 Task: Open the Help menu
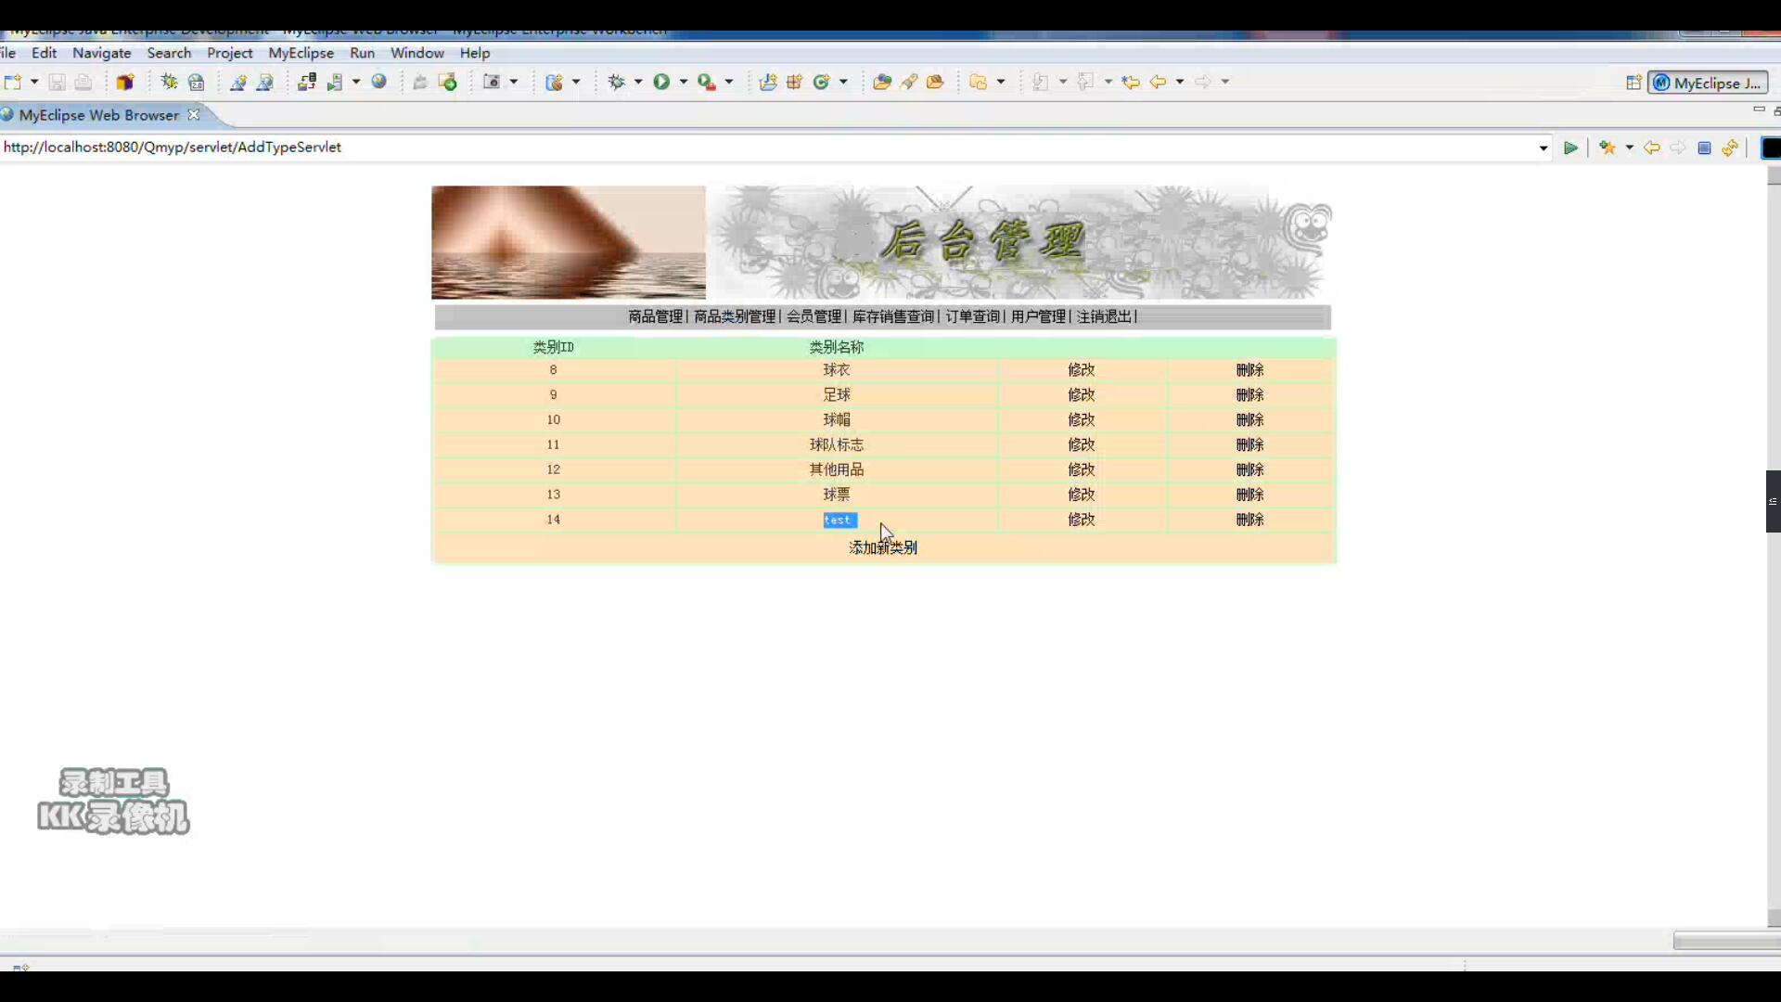click(475, 53)
